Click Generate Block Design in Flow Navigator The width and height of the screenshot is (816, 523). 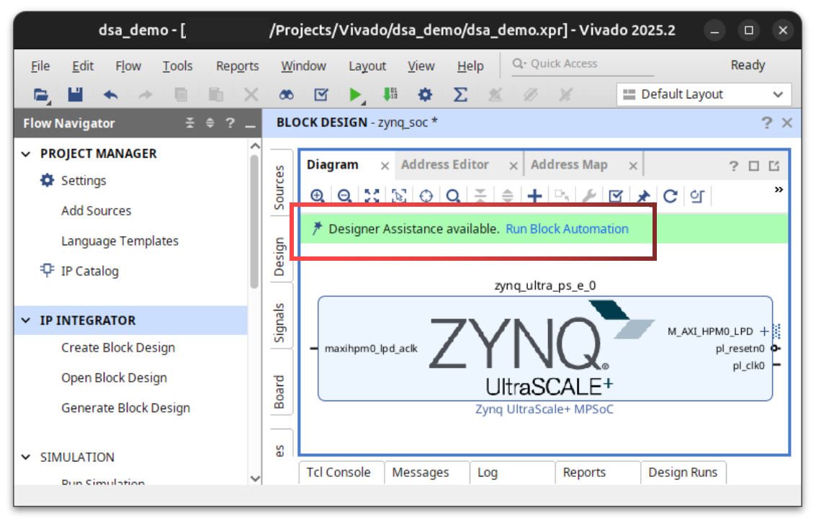[x=125, y=408]
